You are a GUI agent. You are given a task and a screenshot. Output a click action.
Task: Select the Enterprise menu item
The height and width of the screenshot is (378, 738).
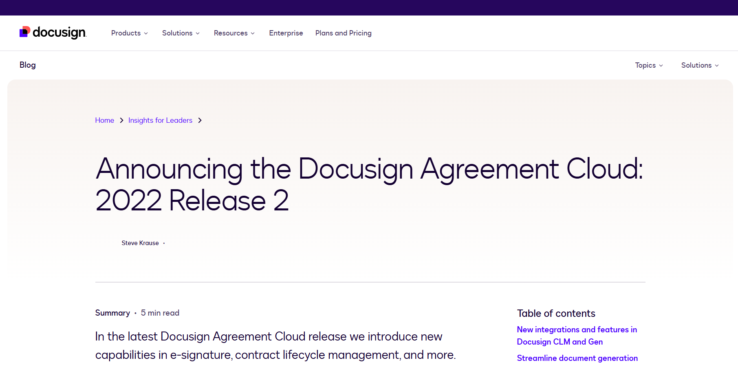286,33
